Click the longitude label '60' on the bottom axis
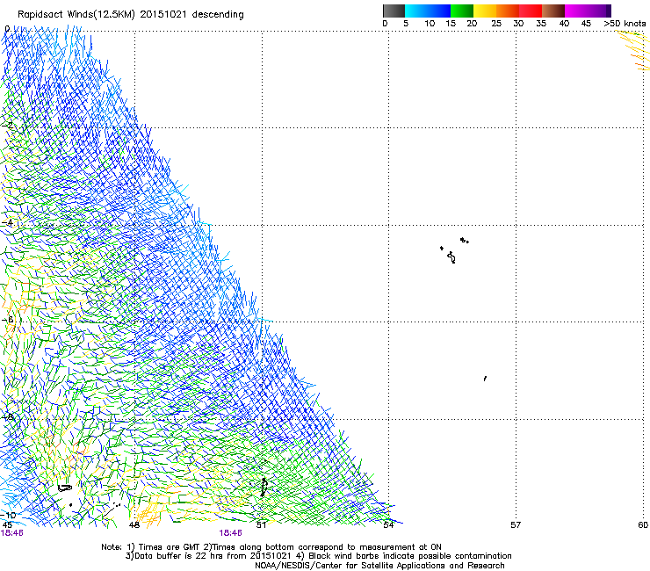The image size is (650, 571). click(643, 525)
